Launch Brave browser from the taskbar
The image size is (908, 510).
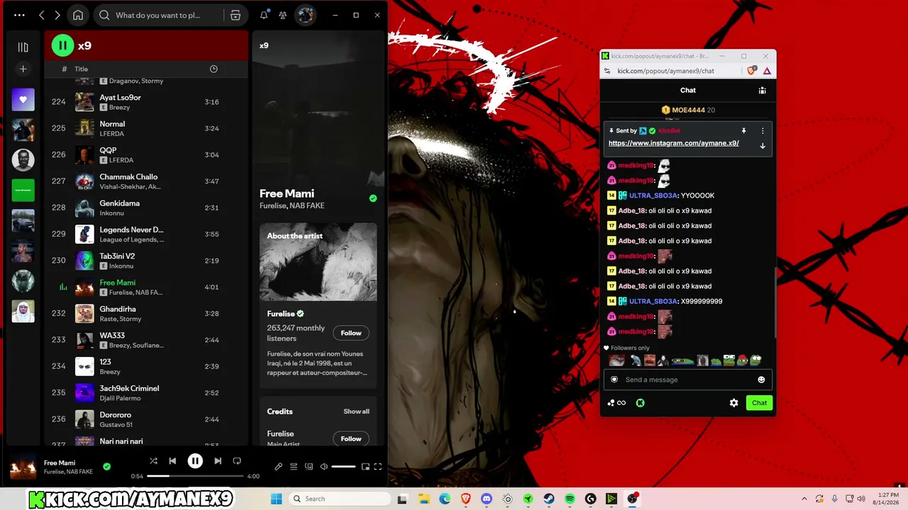[x=465, y=499]
